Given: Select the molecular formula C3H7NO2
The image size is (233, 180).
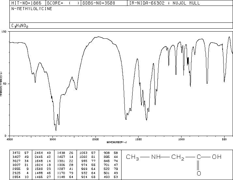Looking at the screenshot, I should [x=20, y=26].
